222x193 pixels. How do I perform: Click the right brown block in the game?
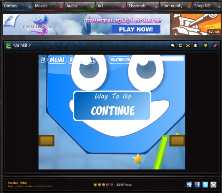178,141
